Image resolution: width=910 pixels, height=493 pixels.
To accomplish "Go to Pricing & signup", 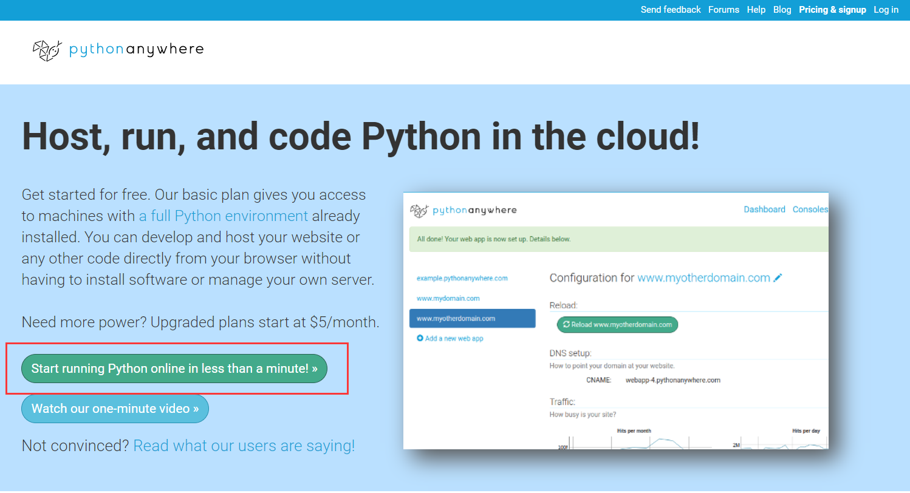I will click(x=832, y=10).
